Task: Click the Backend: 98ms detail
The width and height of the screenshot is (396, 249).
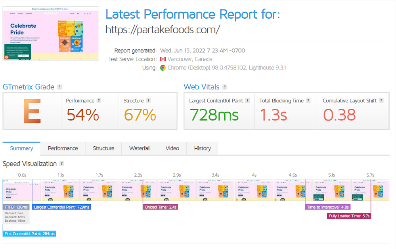Action: pyautogui.click(x=15, y=221)
